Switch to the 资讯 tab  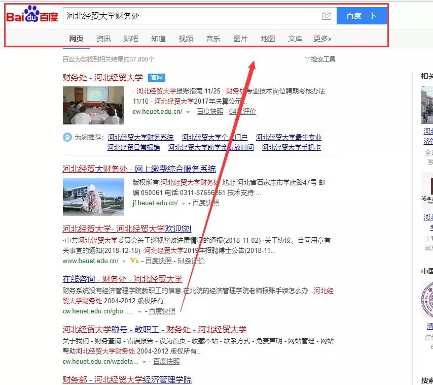click(x=103, y=39)
